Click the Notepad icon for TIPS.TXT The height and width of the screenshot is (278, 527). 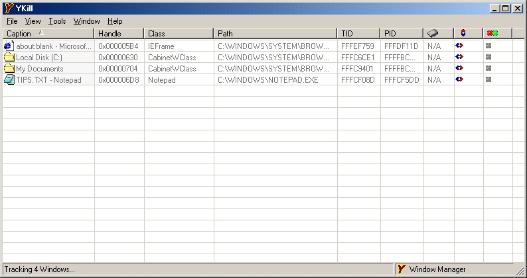coord(9,79)
